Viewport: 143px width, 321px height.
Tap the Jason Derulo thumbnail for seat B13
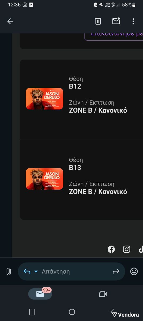click(x=44, y=179)
